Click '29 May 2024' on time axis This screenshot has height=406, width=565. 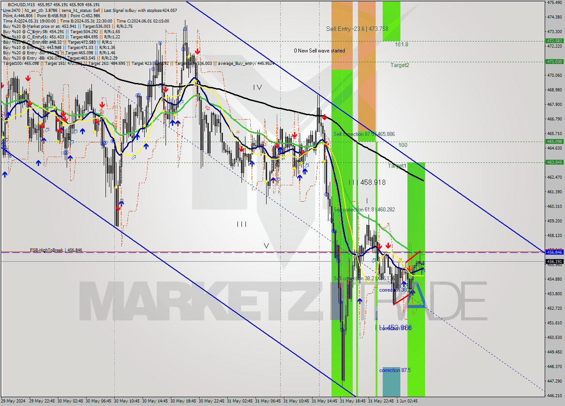(13, 401)
